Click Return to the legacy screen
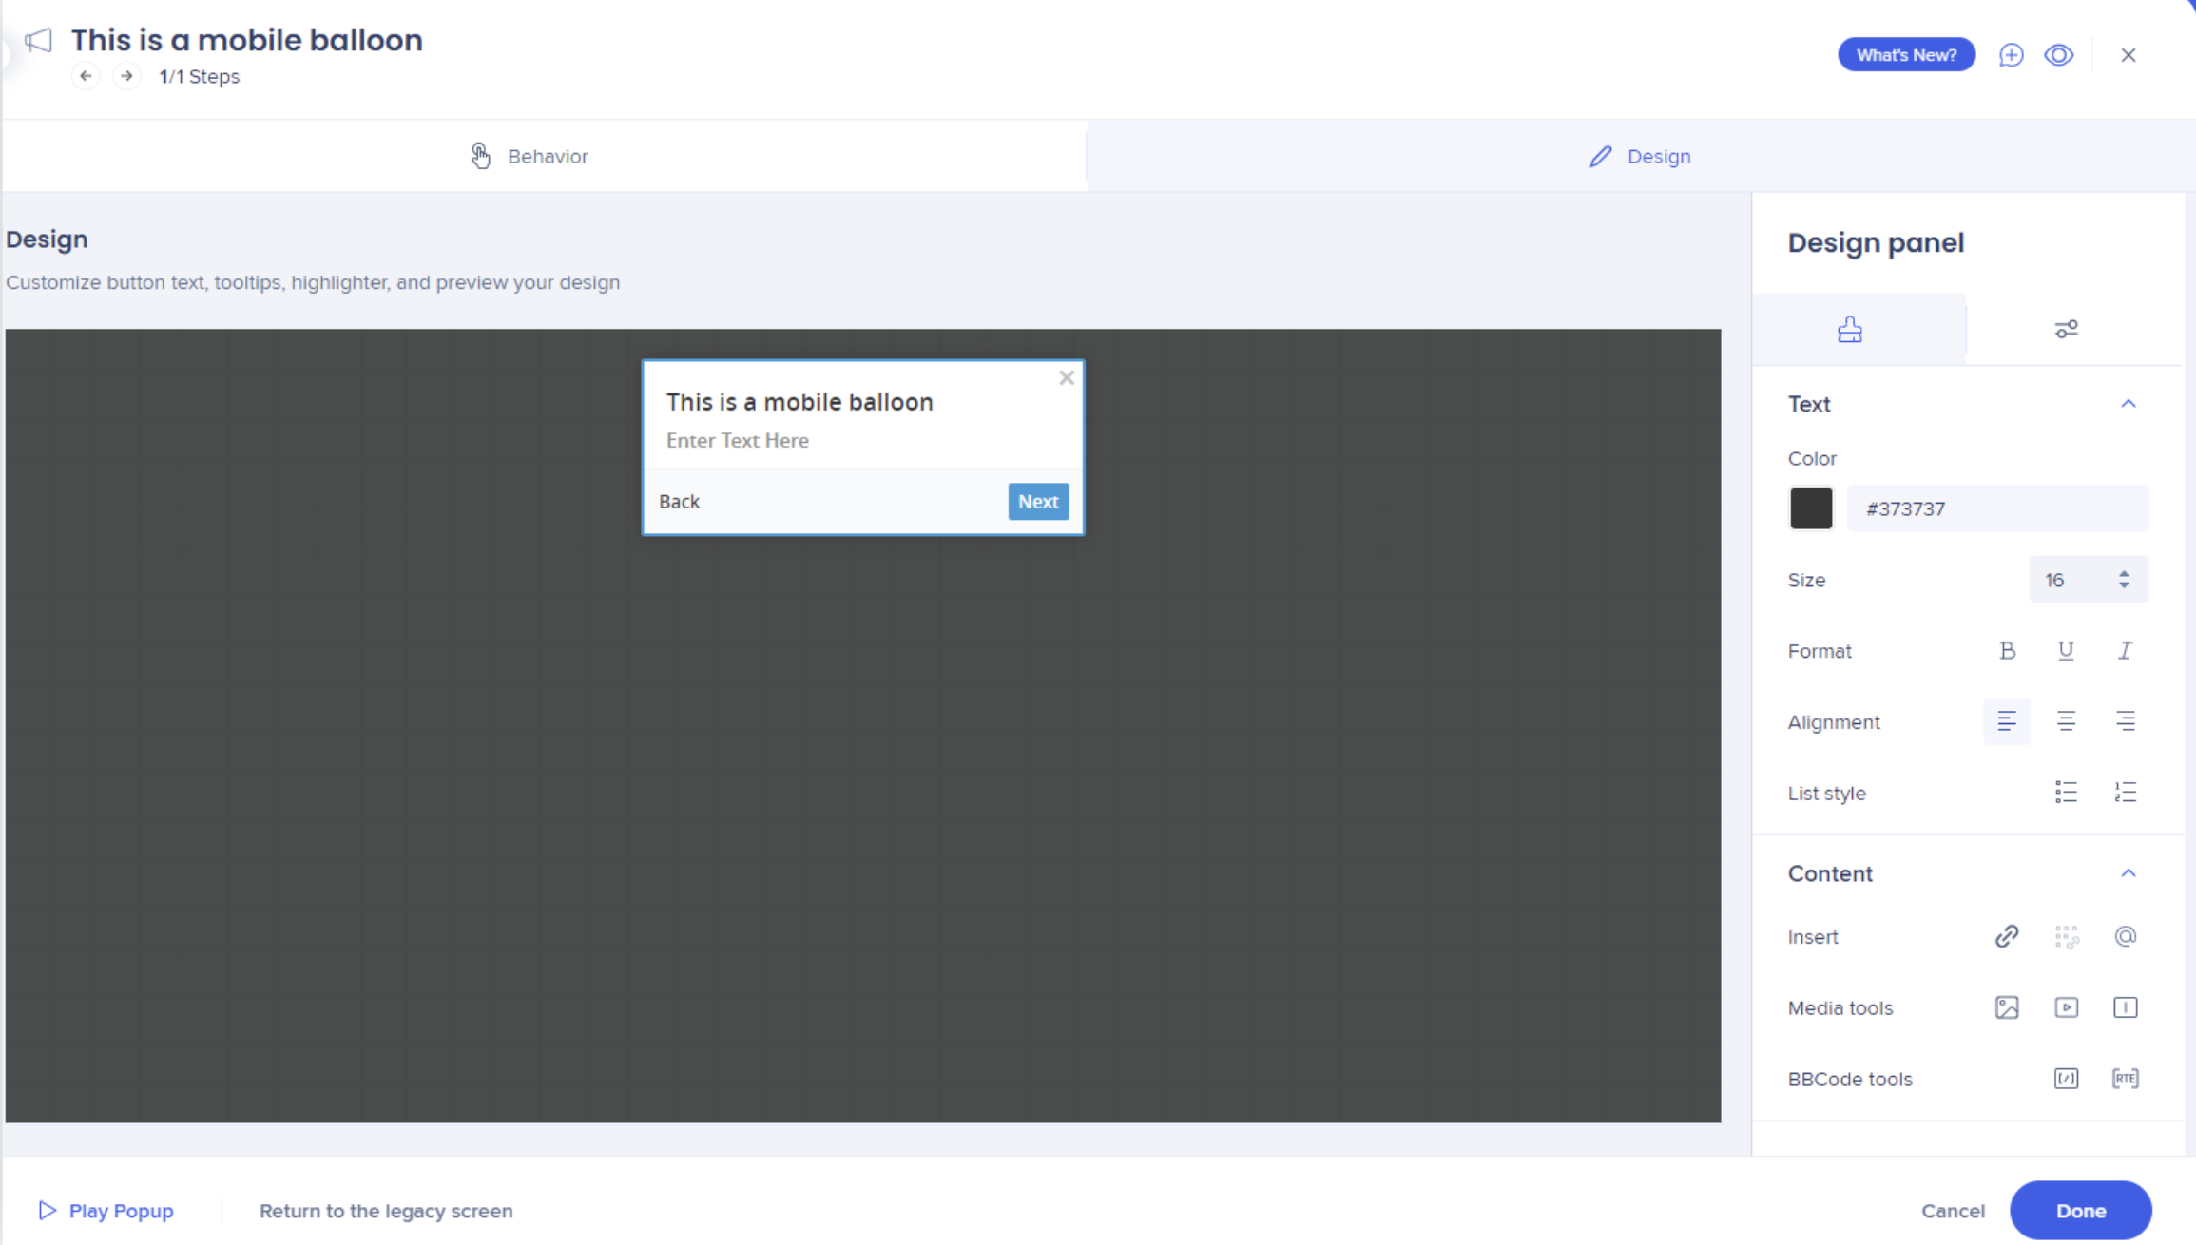The image size is (2196, 1245). 386,1211
